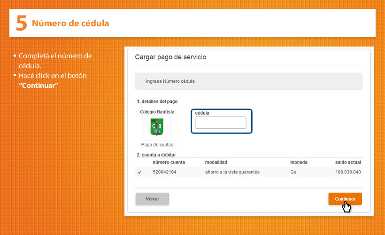Click inside the cédula input field
The width and height of the screenshot is (385, 235).
pyautogui.click(x=220, y=123)
